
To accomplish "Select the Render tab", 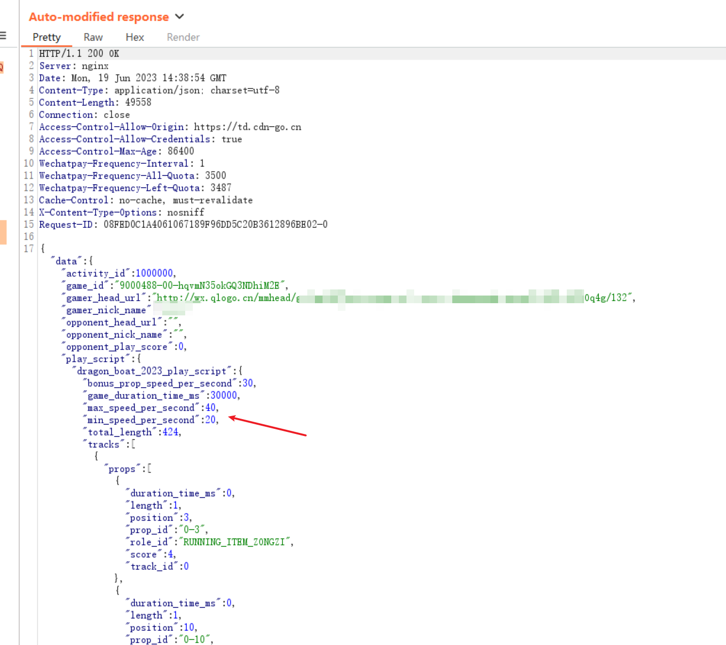I will tap(183, 37).
